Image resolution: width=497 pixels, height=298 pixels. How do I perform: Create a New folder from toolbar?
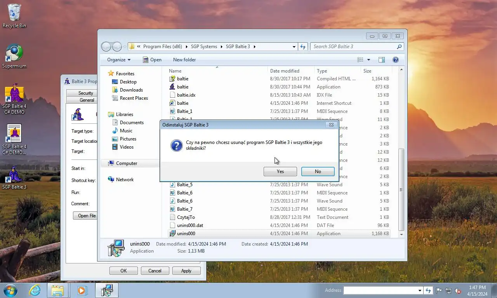(x=184, y=60)
